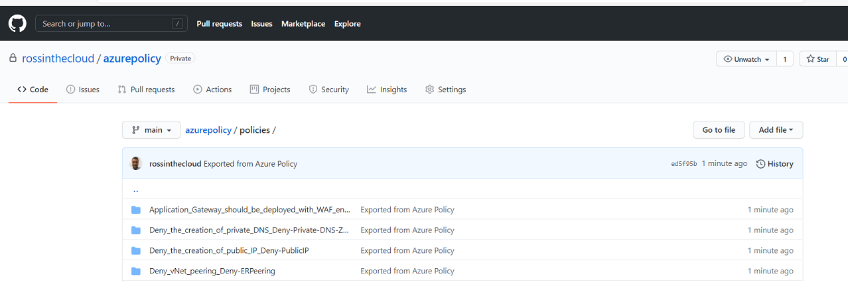Open azurepolicy repository title link
This screenshot has height=308, width=848.
(x=132, y=58)
